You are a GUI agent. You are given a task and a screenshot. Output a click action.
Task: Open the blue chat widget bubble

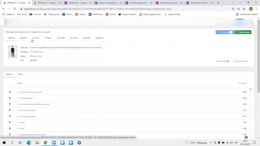(246, 137)
